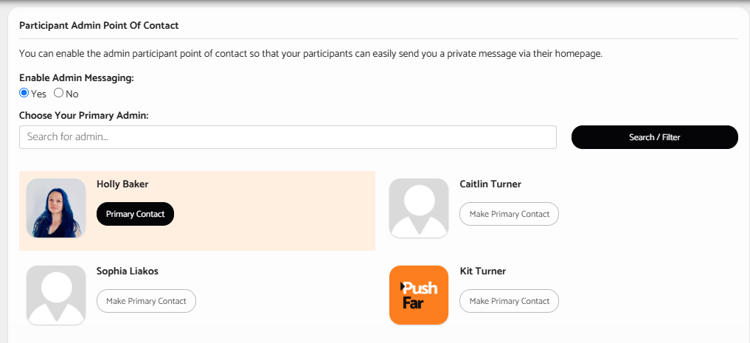Image resolution: width=750 pixels, height=343 pixels.
Task: Click the Sophia Liakos name text
Action: [128, 271]
